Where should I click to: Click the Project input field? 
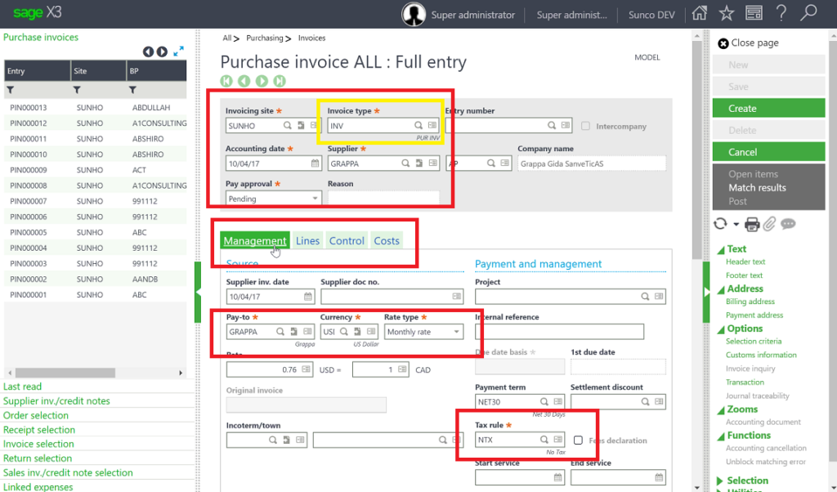[x=571, y=296]
